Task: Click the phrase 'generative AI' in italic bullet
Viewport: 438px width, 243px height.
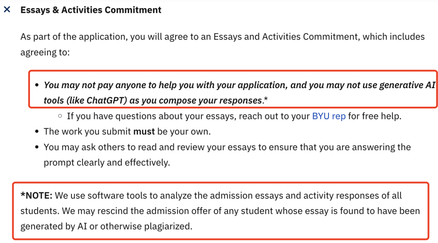Action: [x=407, y=85]
